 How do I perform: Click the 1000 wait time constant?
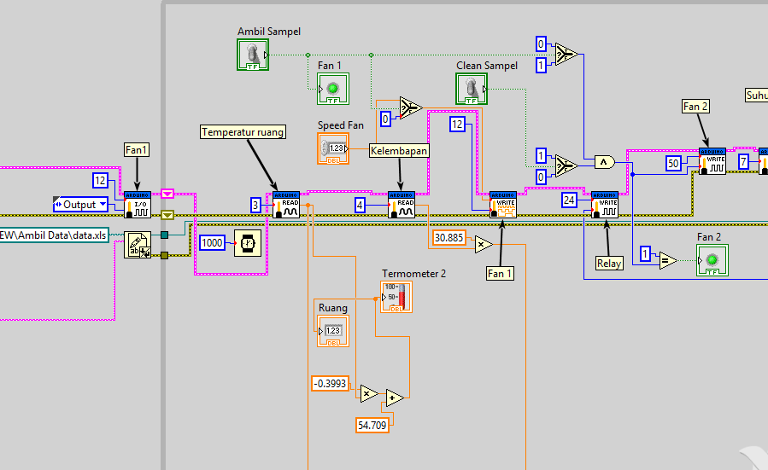point(212,242)
